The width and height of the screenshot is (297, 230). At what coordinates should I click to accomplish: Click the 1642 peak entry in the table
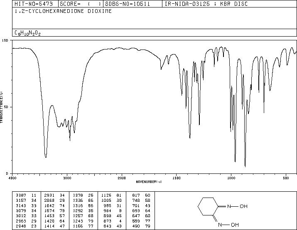(x=54, y=205)
